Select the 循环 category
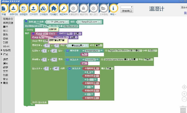The image size is (187, 113). (x=5, y=63)
